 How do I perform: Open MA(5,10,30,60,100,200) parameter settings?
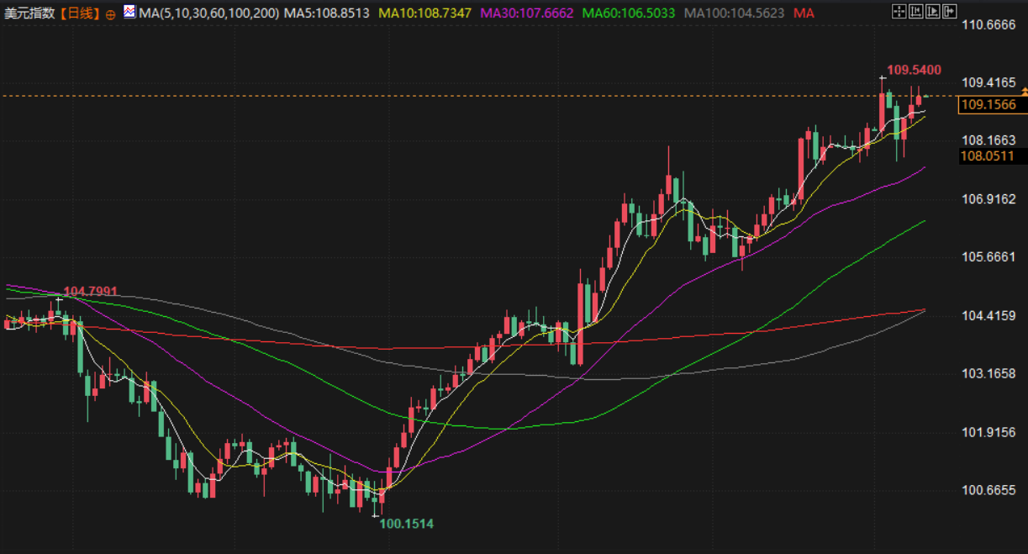tap(208, 13)
